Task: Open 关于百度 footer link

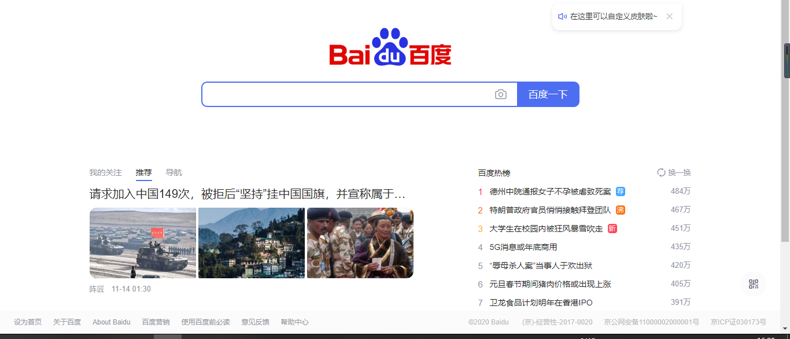Action: click(67, 322)
